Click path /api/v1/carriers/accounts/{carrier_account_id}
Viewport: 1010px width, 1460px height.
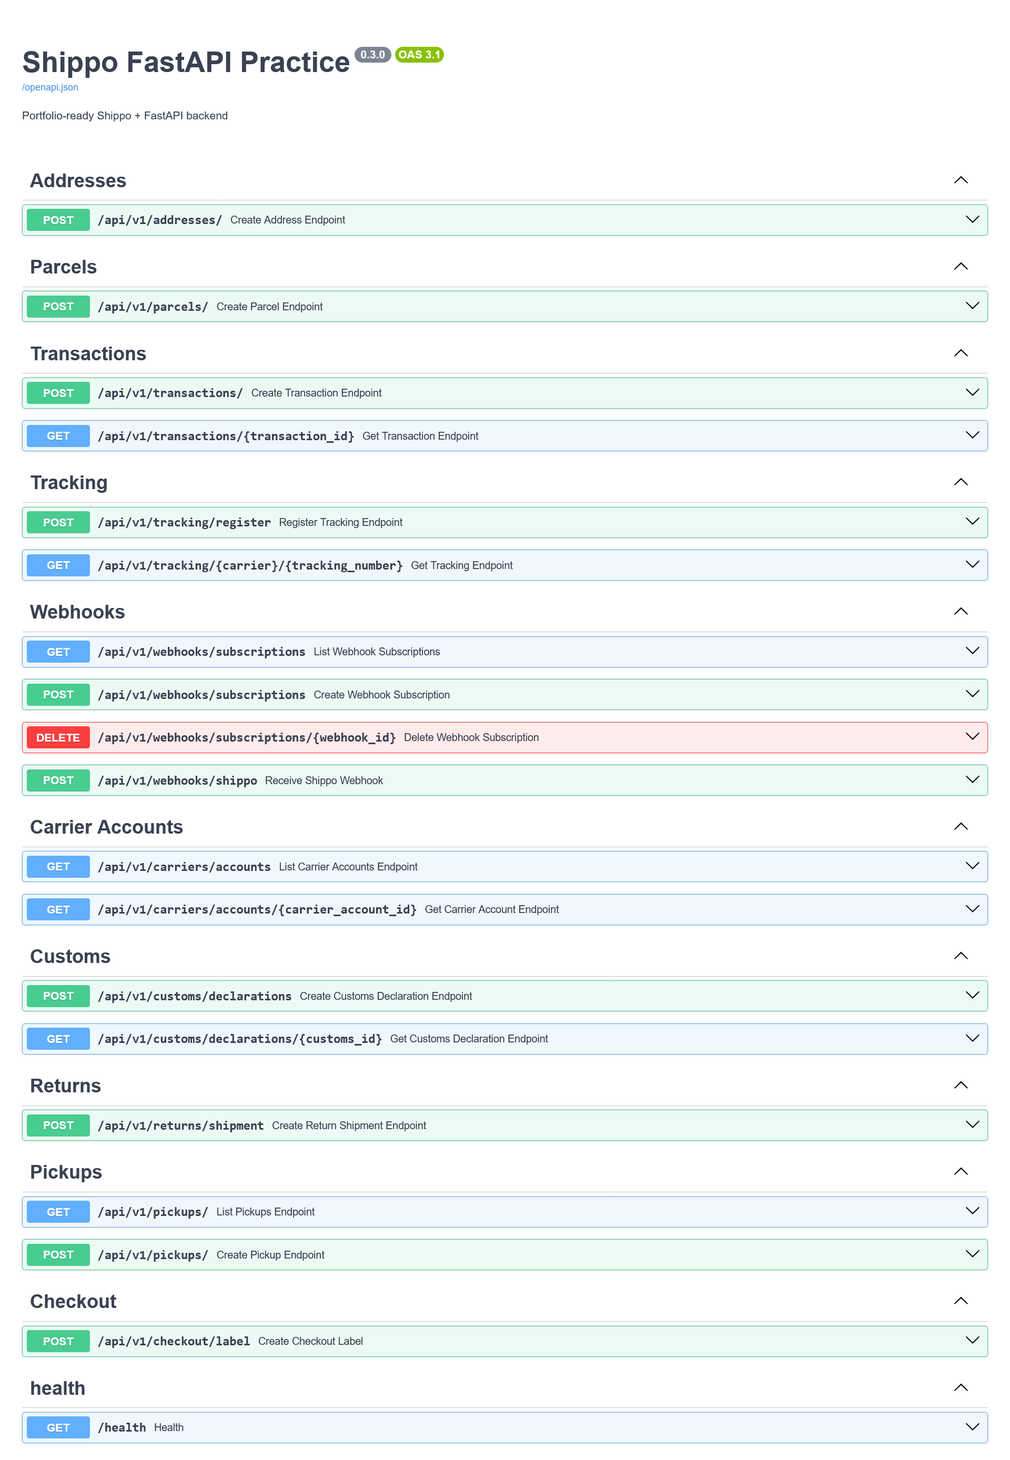[257, 910]
